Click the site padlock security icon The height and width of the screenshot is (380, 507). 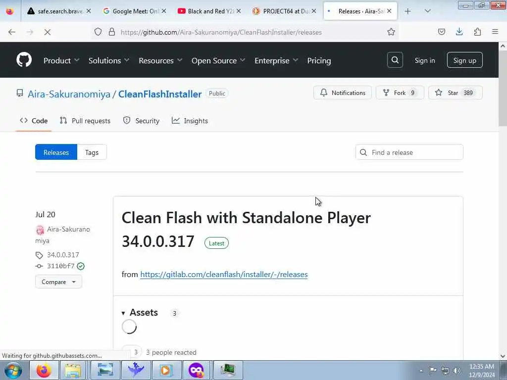(111, 32)
